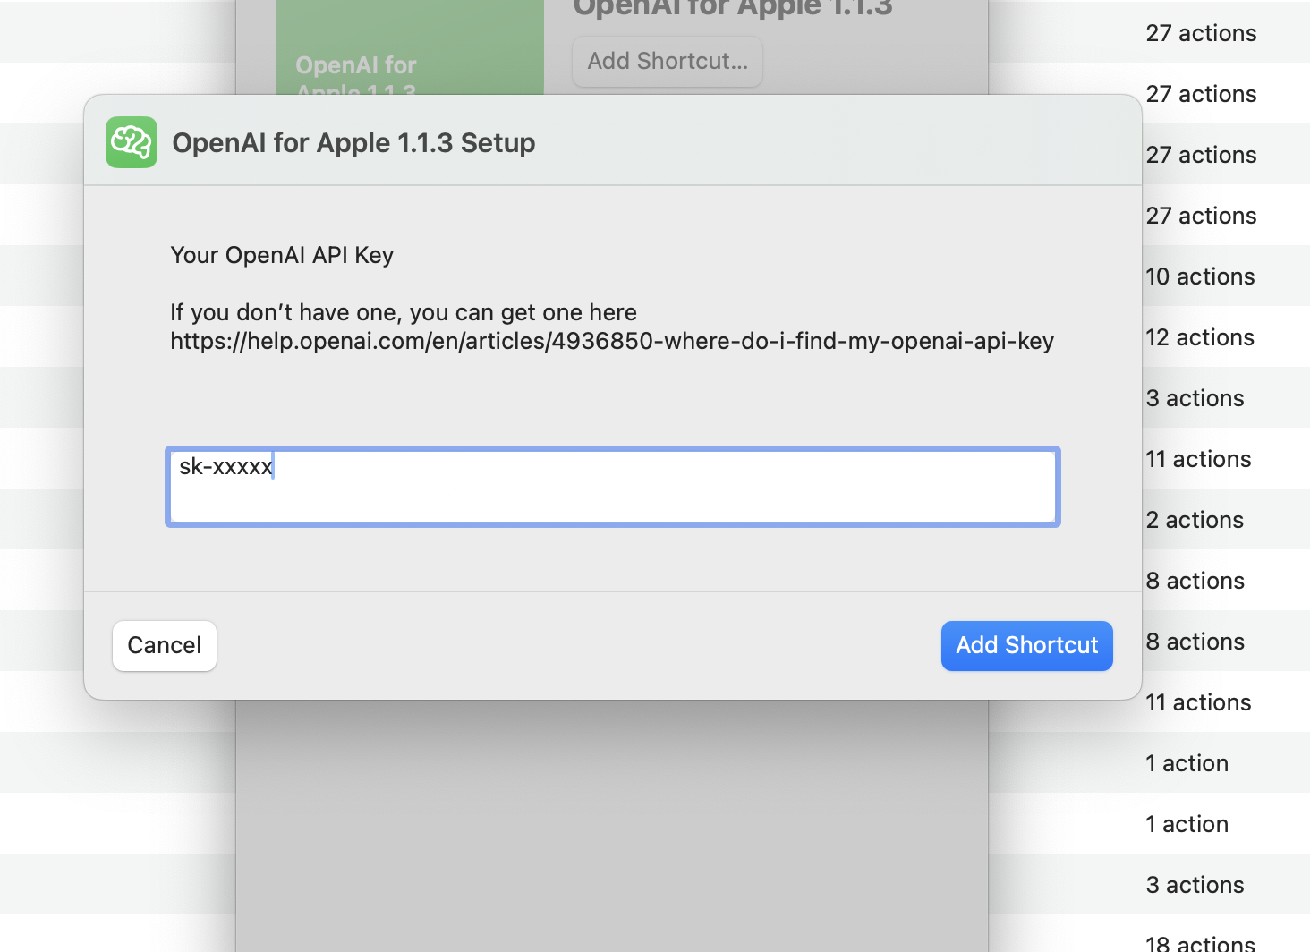
Task: Click 'If you don't have one' instruction text
Action: pos(404,312)
